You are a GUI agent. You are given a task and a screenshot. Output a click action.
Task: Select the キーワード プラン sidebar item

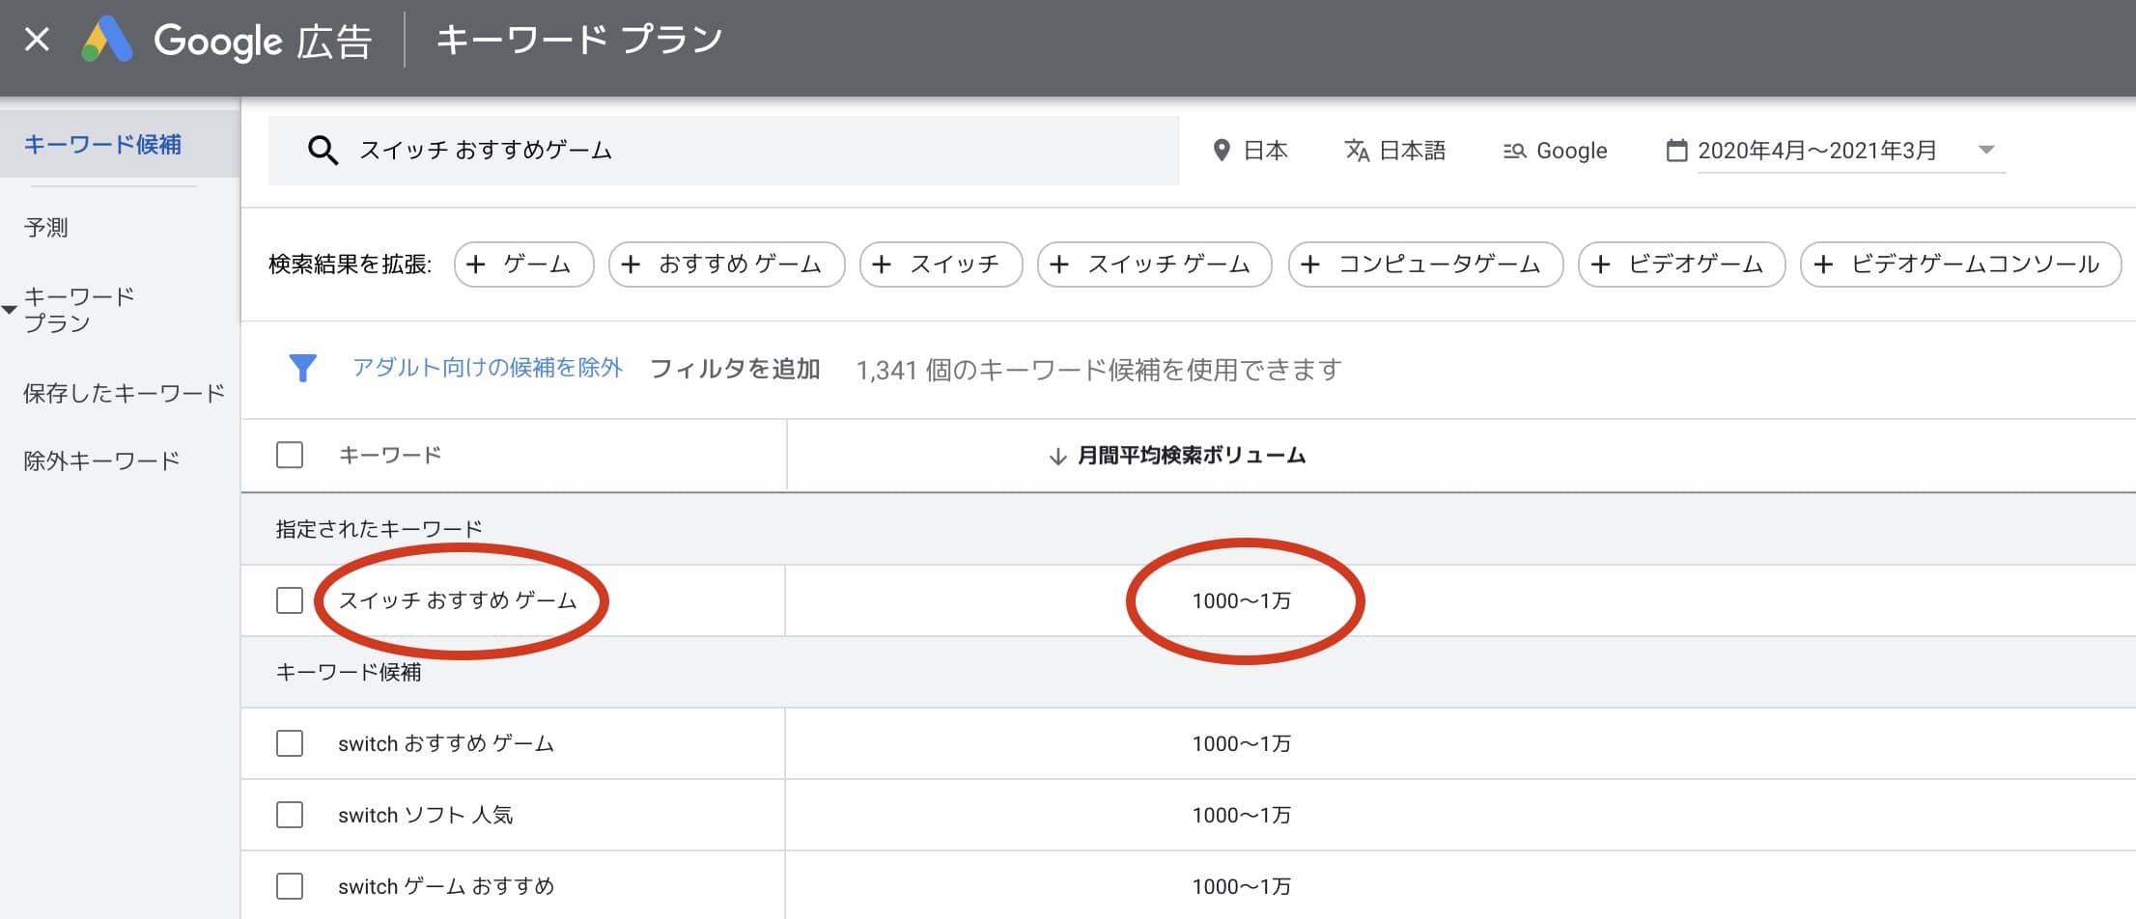click(x=78, y=310)
